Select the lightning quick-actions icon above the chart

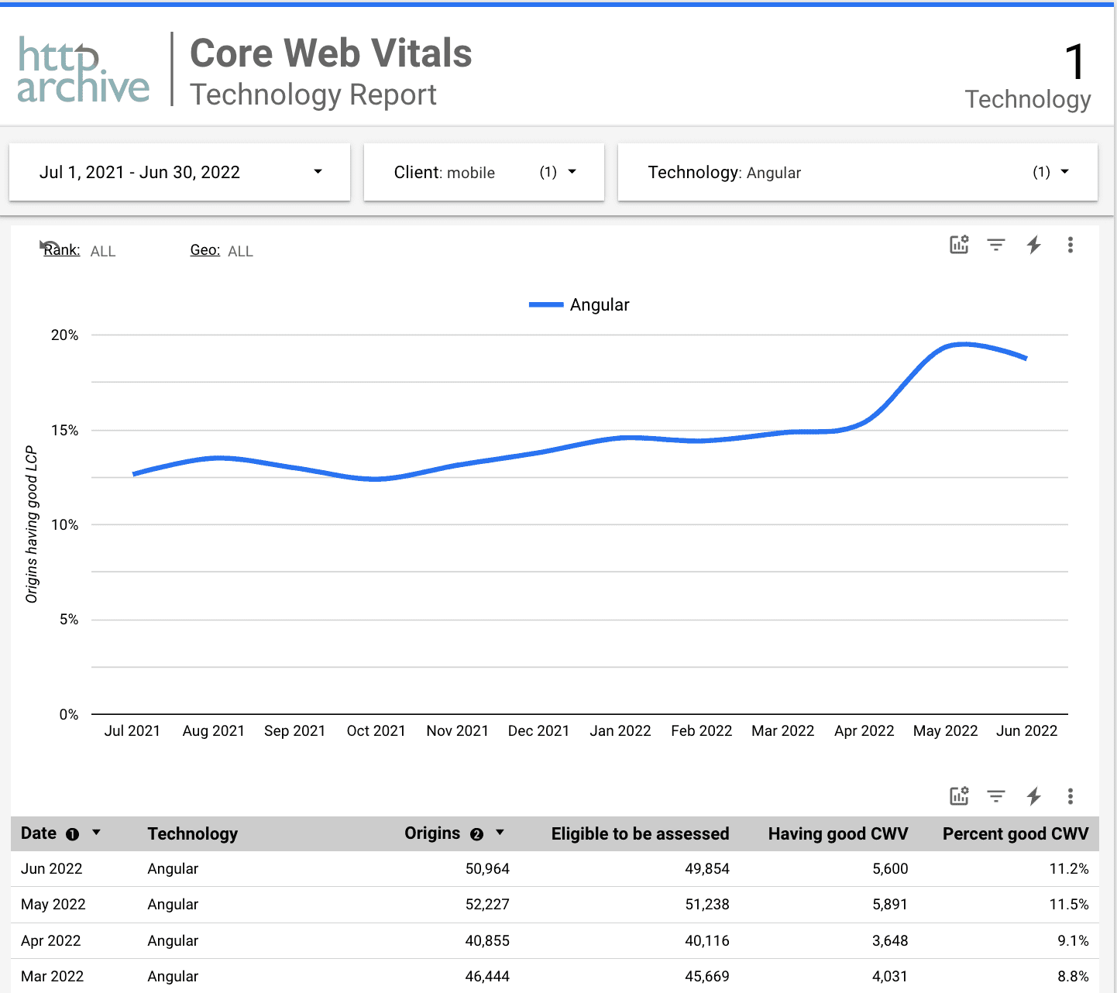1033,245
